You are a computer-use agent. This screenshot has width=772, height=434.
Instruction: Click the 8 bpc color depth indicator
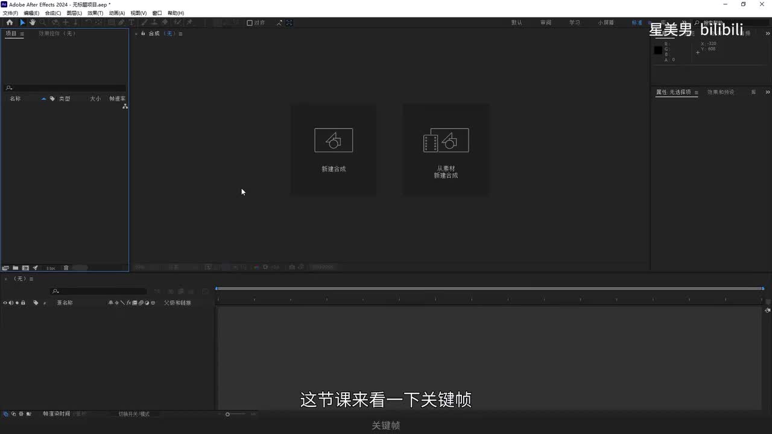pyautogui.click(x=51, y=268)
